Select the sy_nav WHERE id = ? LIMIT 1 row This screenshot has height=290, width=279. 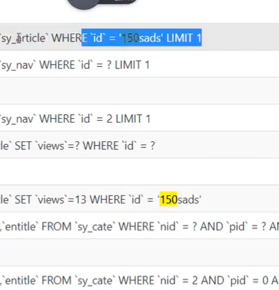139,64
